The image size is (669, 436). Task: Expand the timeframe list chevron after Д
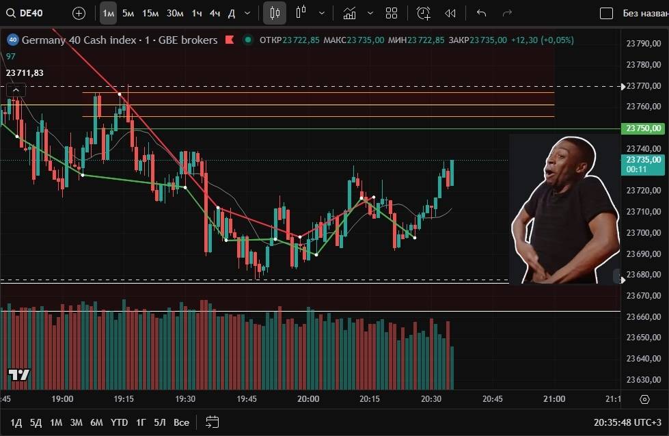(x=247, y=13)
